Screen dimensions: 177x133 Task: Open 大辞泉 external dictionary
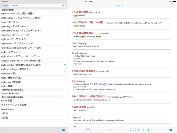[x=32, y=118]
